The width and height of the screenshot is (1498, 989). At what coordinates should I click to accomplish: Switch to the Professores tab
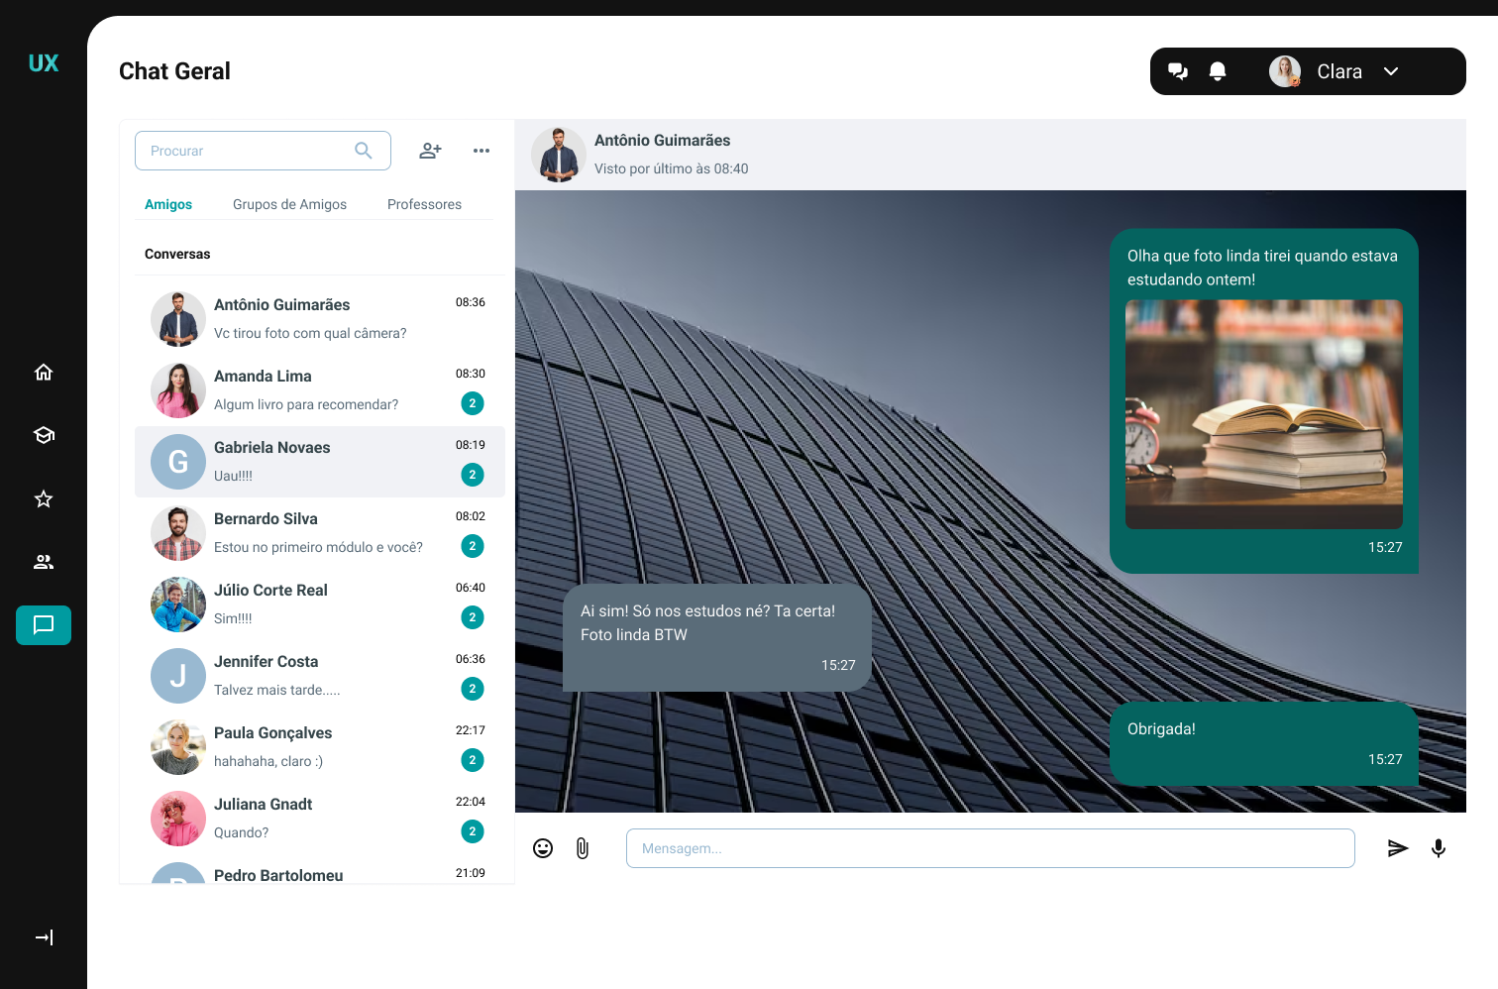click(x=424, y=204)
